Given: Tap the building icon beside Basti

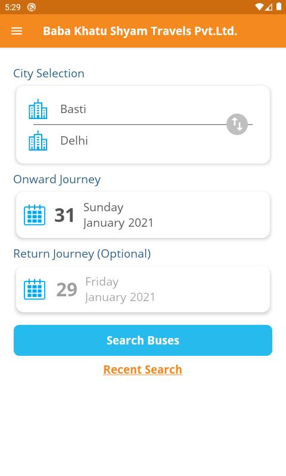Looking at the screenshot, I should click(38, 109).
